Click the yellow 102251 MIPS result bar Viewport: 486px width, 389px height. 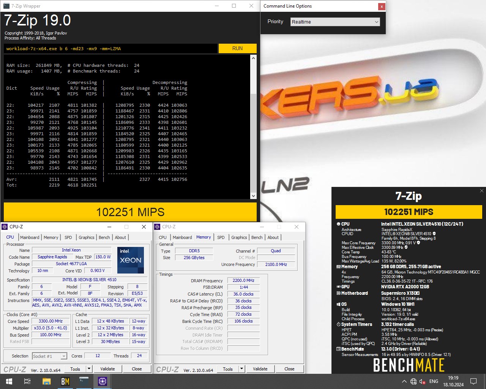pos(130,212)
